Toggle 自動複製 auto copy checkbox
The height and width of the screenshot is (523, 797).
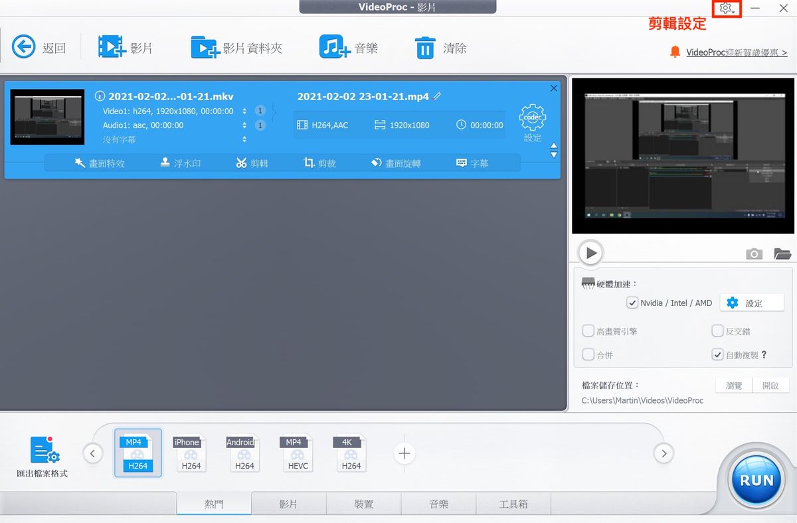click(x=717, y=354)
